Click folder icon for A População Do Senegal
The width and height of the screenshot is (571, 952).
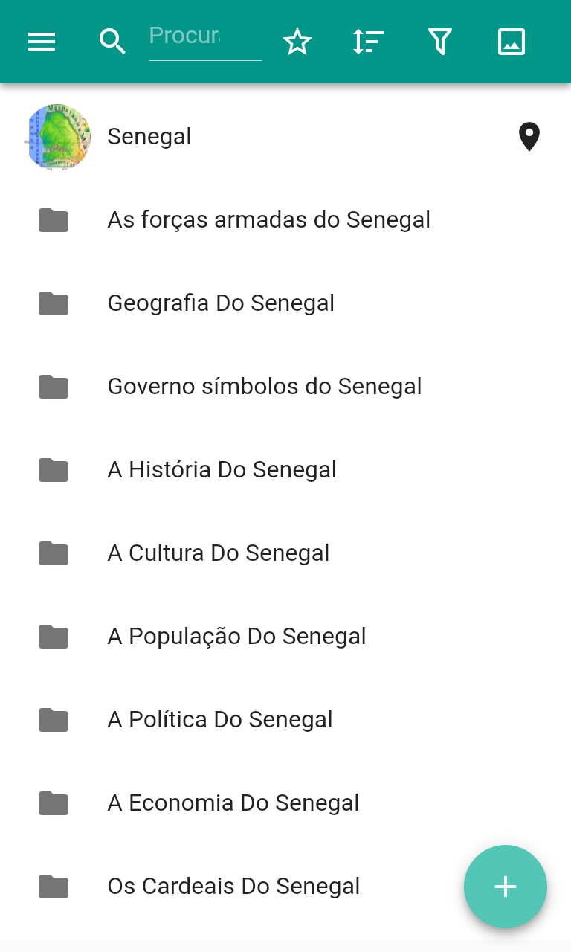(54, 637)
